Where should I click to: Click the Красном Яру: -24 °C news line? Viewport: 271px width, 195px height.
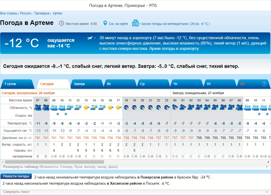pos(123,177)
